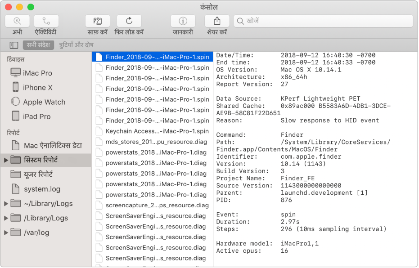Open the mds_stores resource diag report
Screen dimensions: 419x268
[x=152, y=142]
